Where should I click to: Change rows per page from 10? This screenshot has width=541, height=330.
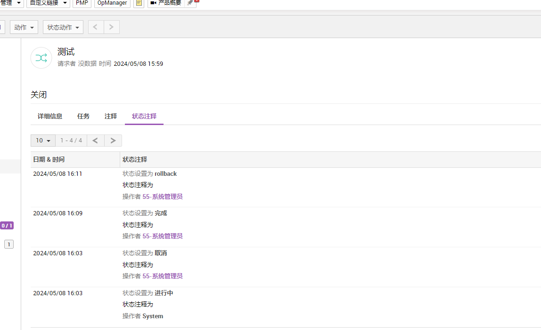coord(43,141)
